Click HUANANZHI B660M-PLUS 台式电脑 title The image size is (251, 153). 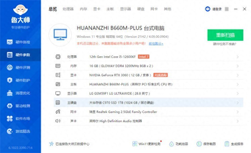click(x=120, y=28)
